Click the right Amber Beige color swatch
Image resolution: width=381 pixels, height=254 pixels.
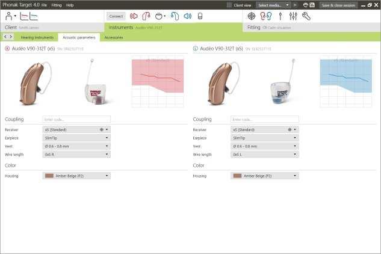click(x=49, y=176)
